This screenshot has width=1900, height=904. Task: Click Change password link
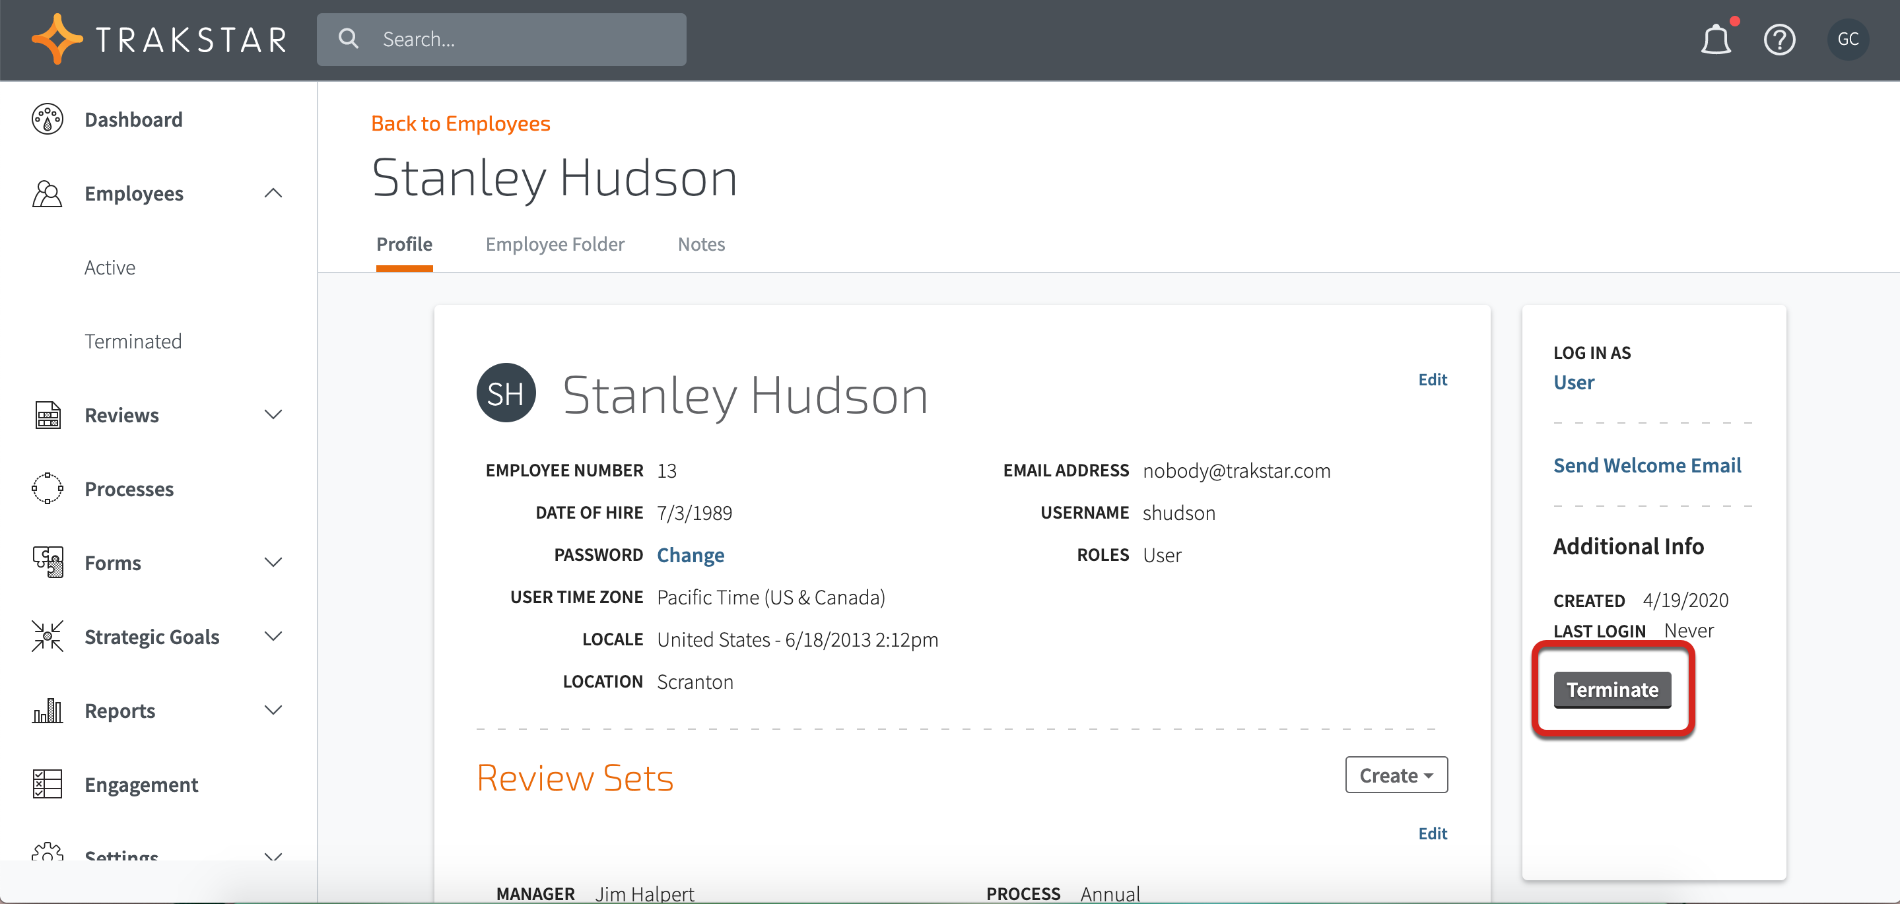click(x=691, y=554)
